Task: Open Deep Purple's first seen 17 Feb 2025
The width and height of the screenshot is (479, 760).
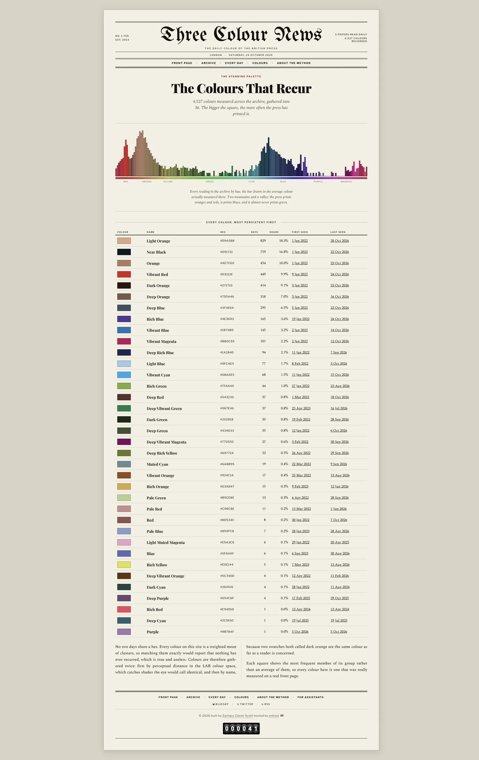Action: point(301,598)
